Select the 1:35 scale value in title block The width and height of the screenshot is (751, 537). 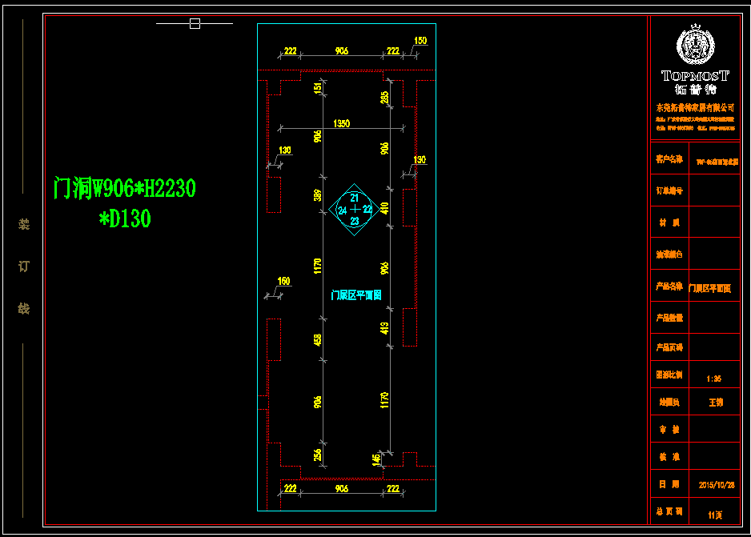tap(714, 378)
